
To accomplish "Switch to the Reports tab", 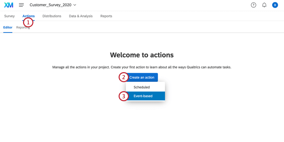I will click(x=106, y=16).
